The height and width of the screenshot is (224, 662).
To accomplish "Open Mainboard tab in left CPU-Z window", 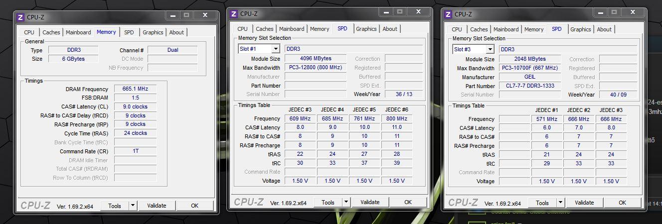I will point(78,32).
